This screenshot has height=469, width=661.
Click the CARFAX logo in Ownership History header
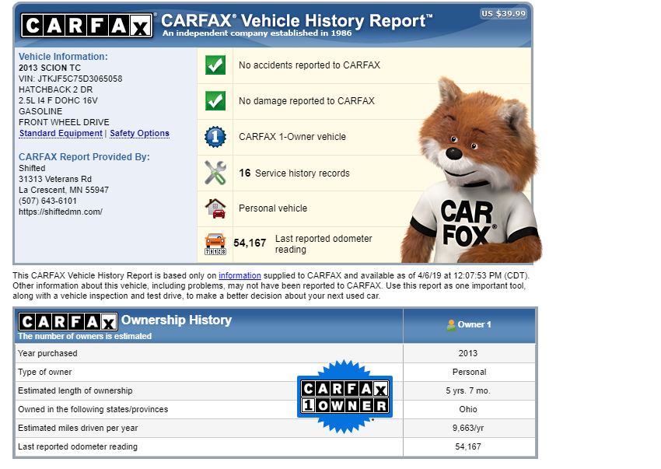[x=68, y=322]
